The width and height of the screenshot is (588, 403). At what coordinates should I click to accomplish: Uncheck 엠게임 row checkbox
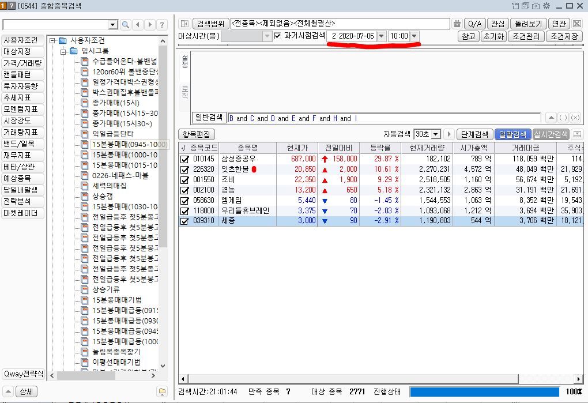pyautogui.click(x=184, y=201)
